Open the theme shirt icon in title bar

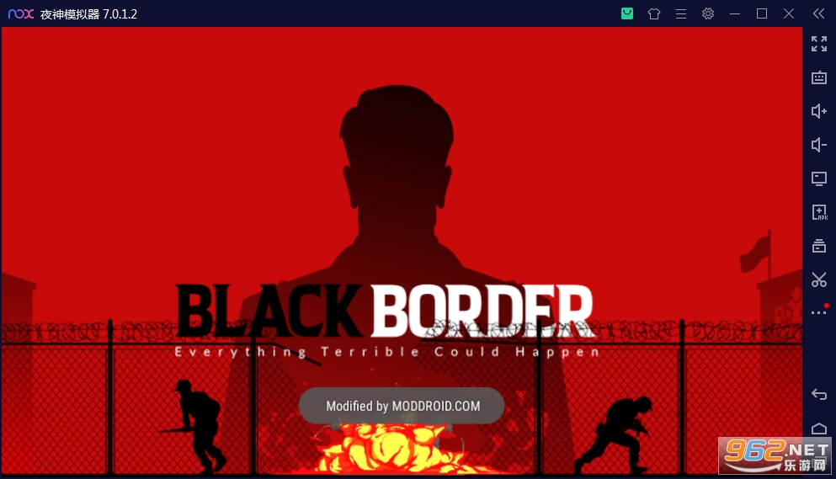coord(654,13)
